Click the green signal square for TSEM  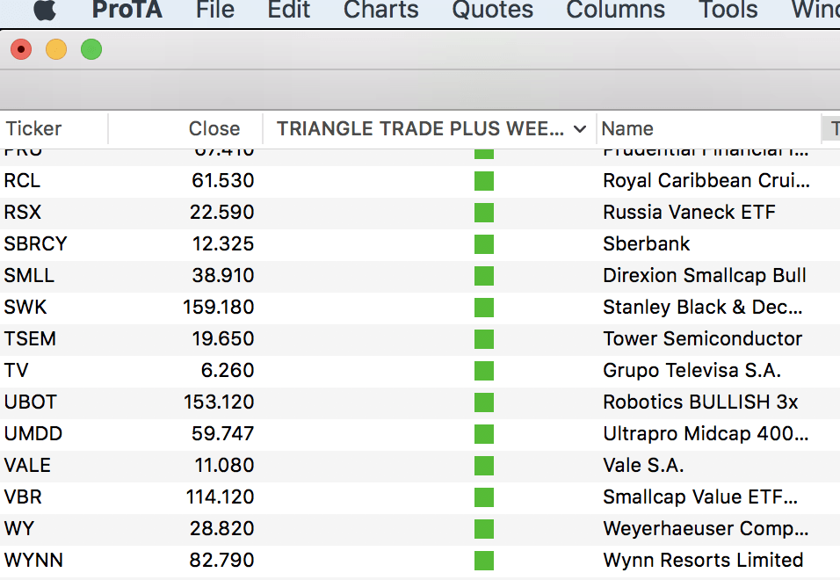click(483, 339)
